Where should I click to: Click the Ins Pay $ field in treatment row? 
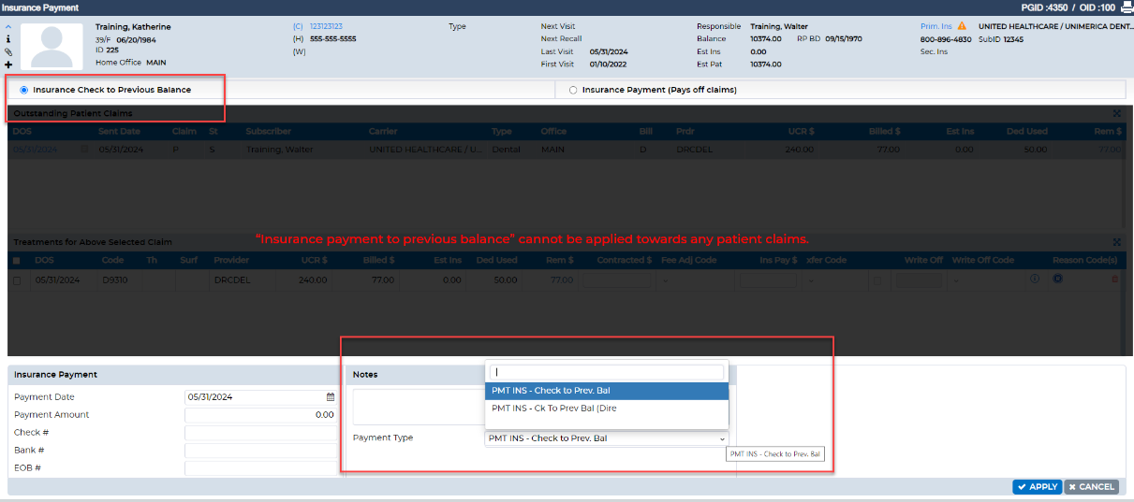(768, 280)
